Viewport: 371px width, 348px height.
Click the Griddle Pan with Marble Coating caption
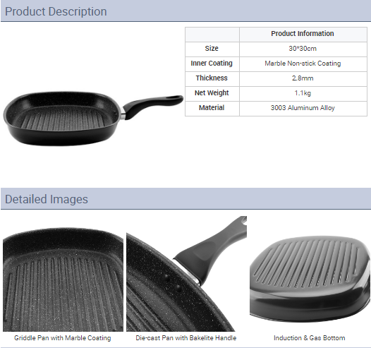click(x=63, y=338)
